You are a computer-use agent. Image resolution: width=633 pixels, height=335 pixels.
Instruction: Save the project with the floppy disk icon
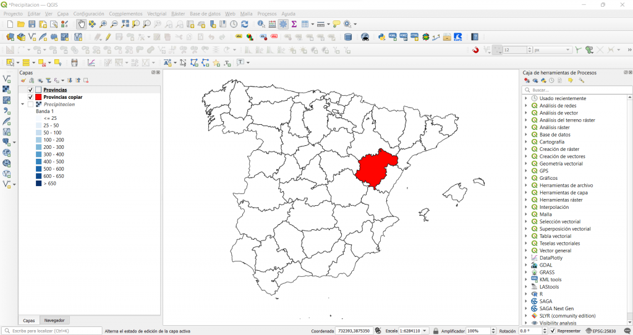tap(32, 24)
